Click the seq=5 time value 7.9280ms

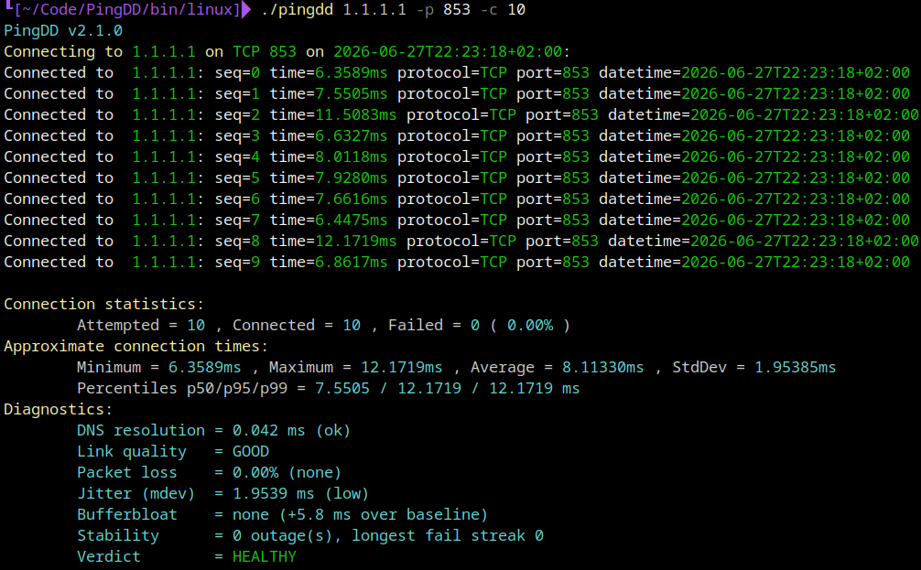click(x=352, y=177)
